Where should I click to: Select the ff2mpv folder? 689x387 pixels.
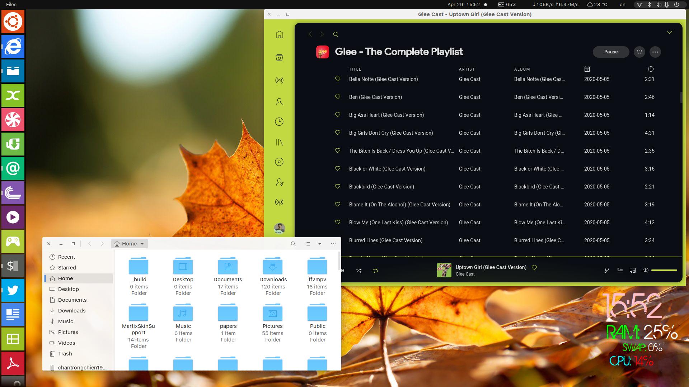pyautogui.click(x=317, y=276)
